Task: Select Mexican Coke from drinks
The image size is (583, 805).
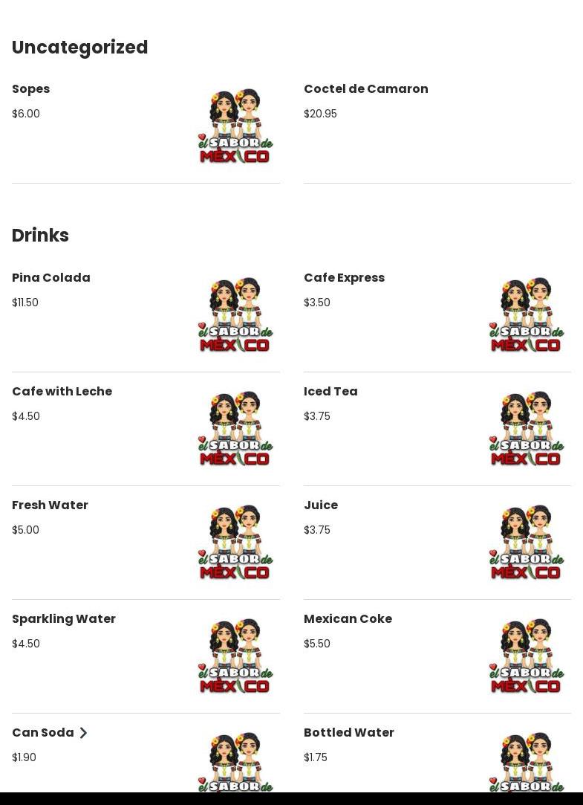Action: (x=348, y=619)
